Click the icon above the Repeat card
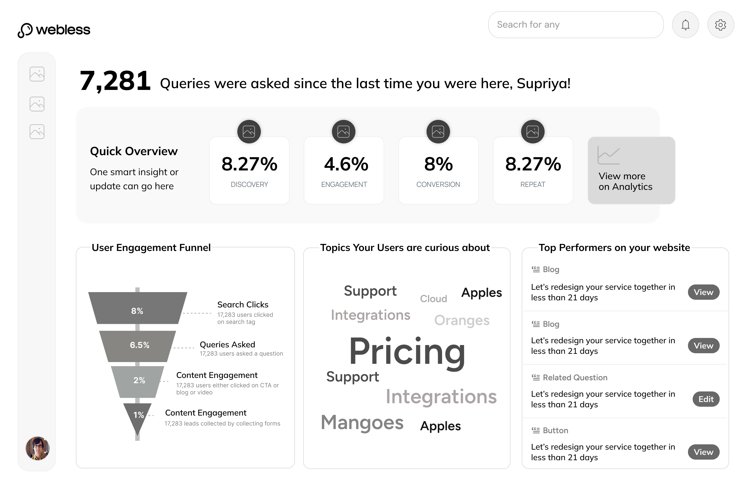 coord(532,131)
